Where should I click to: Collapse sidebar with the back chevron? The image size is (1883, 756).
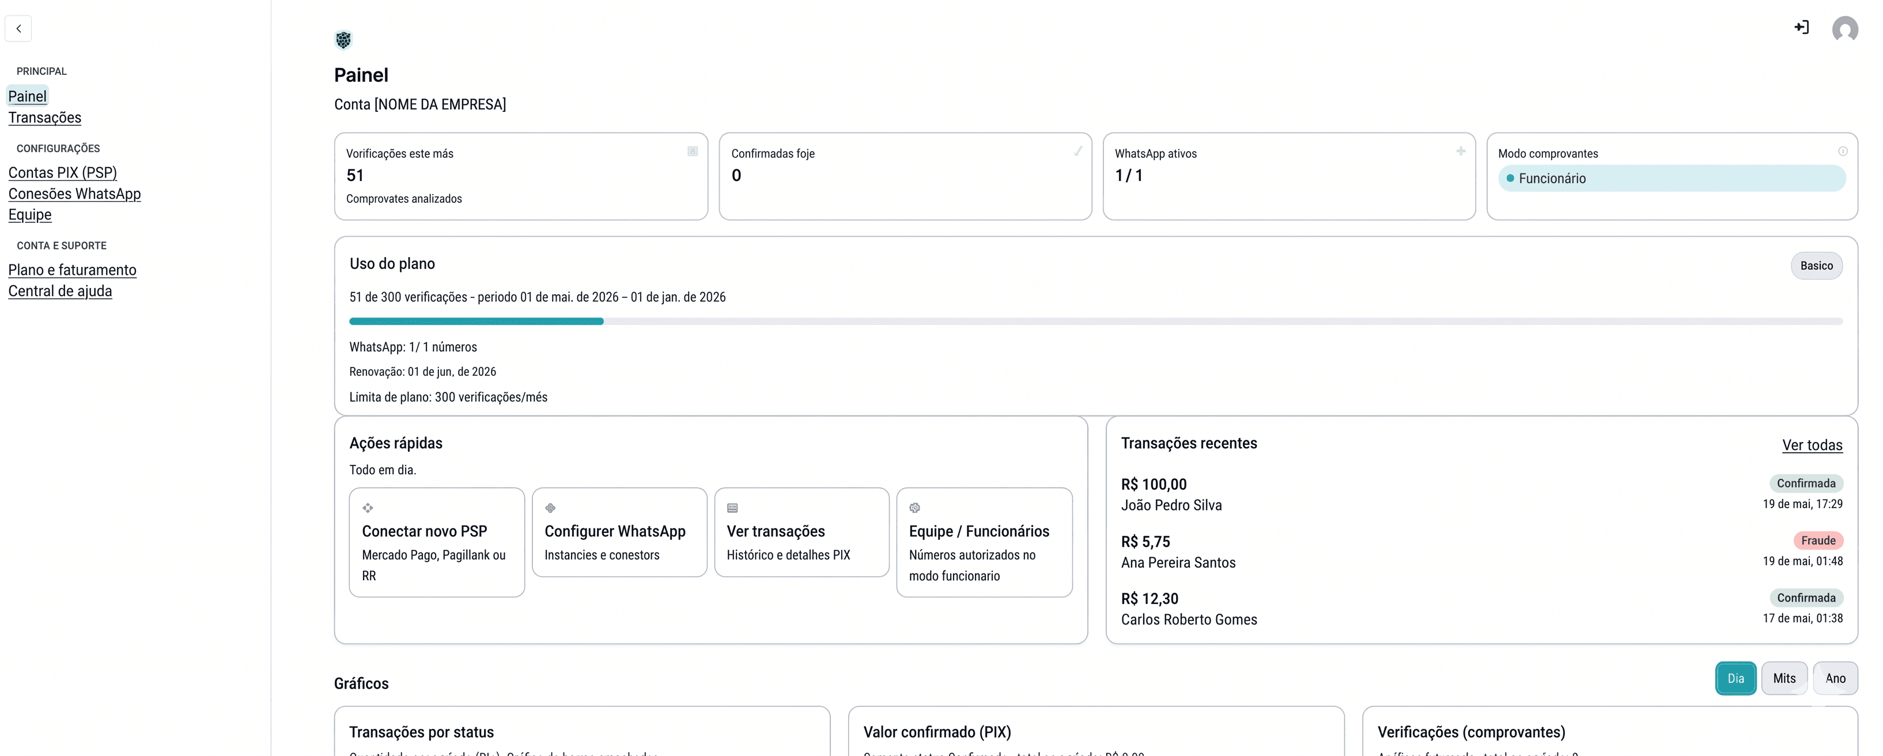point(18,28)
